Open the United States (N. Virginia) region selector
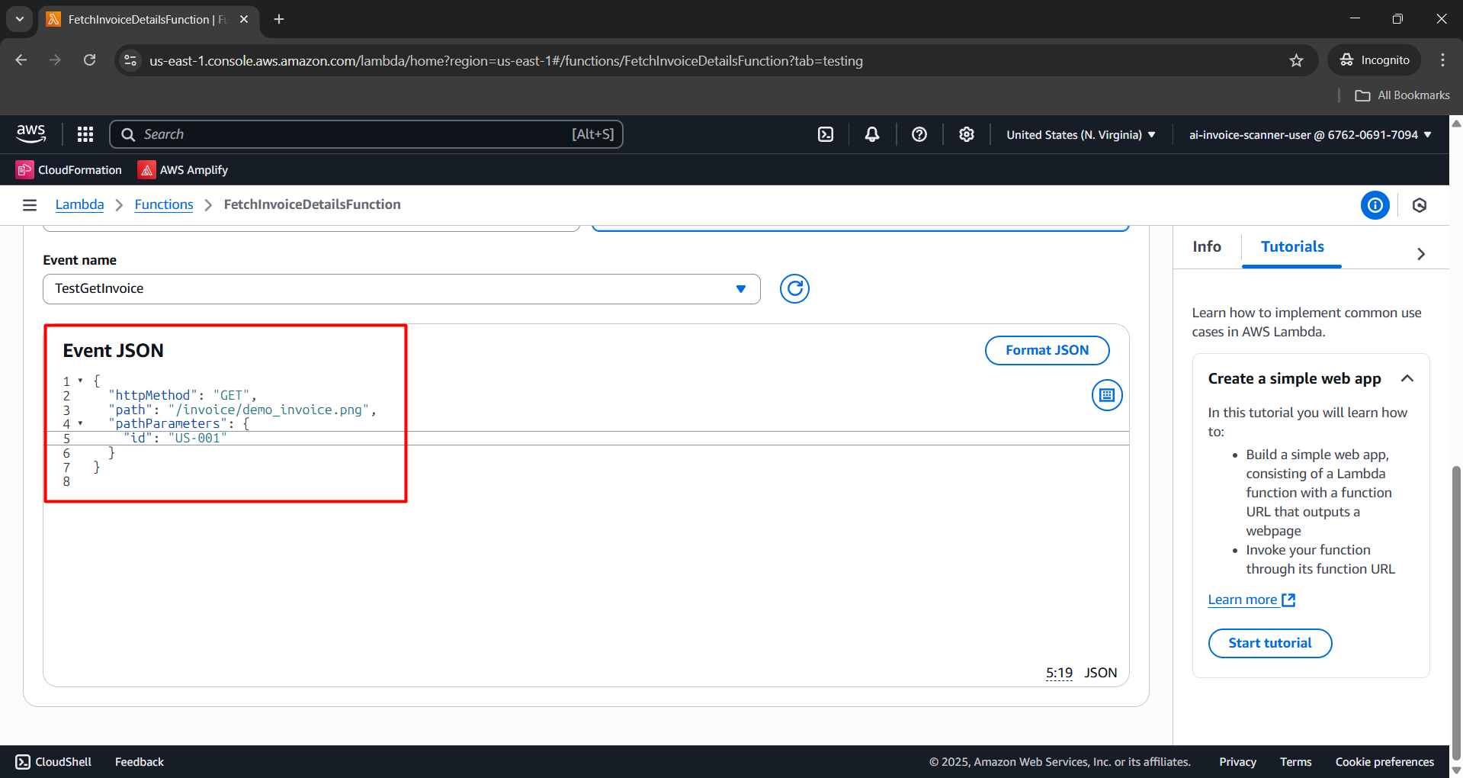This screenshot has width=1463, height=778. 1080,134
